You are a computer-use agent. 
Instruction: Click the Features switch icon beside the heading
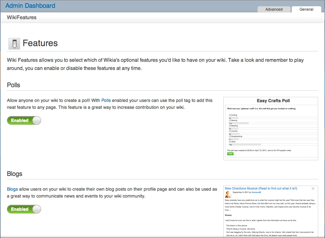14,44
